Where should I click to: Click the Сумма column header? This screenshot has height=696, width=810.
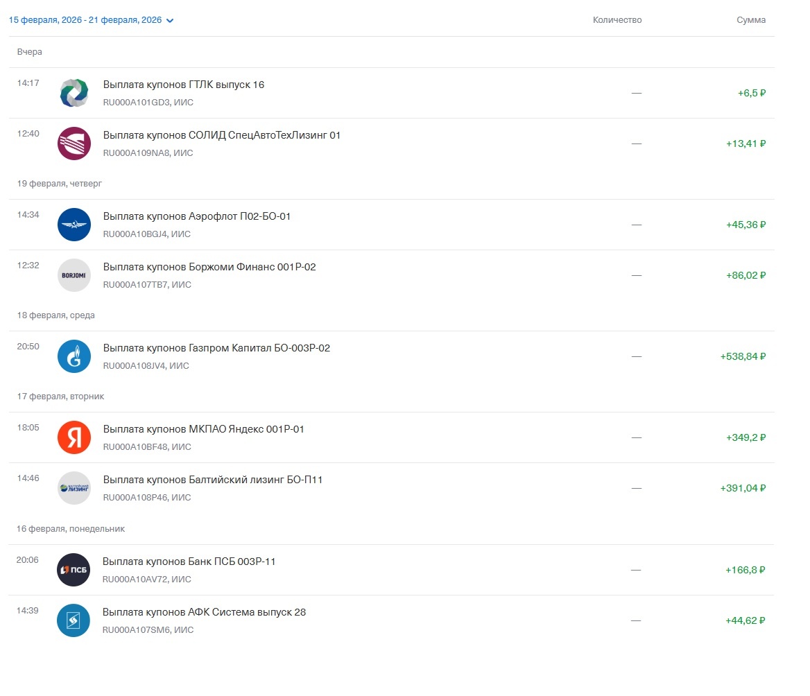coord(751,20)
